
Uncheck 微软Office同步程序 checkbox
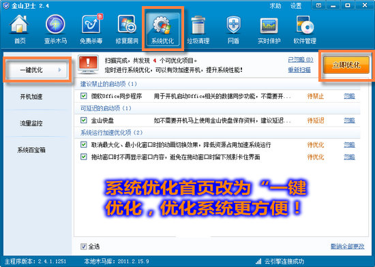coord(83,96)
